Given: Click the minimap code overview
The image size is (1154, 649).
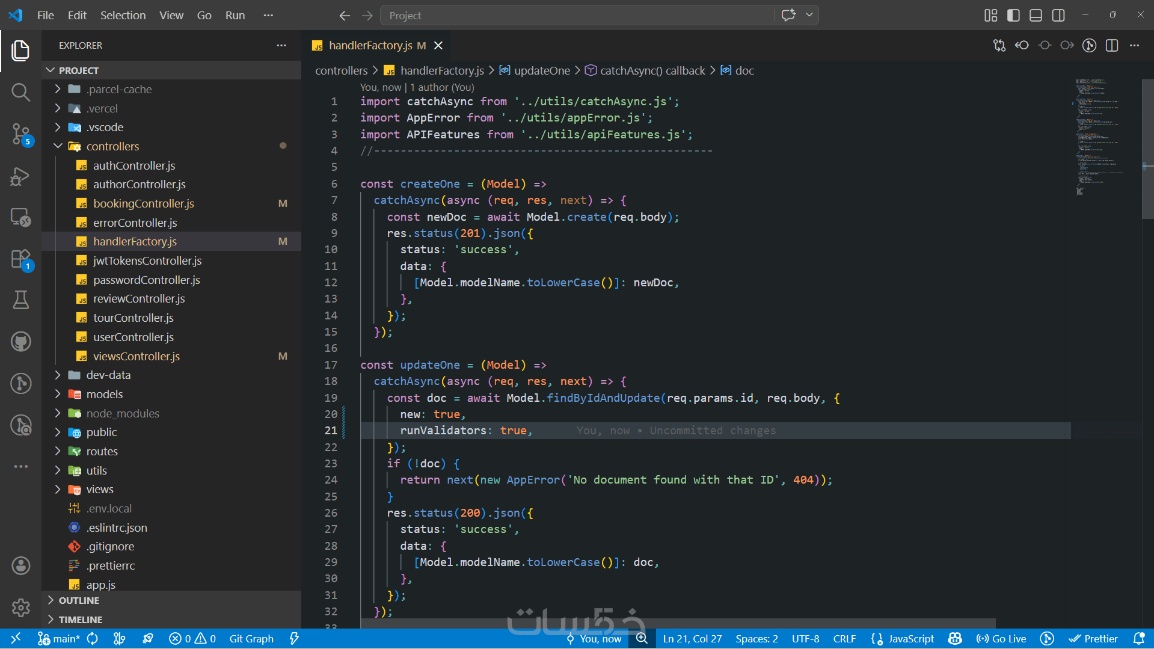Looking at the screenshot, I should [1097, 138].
